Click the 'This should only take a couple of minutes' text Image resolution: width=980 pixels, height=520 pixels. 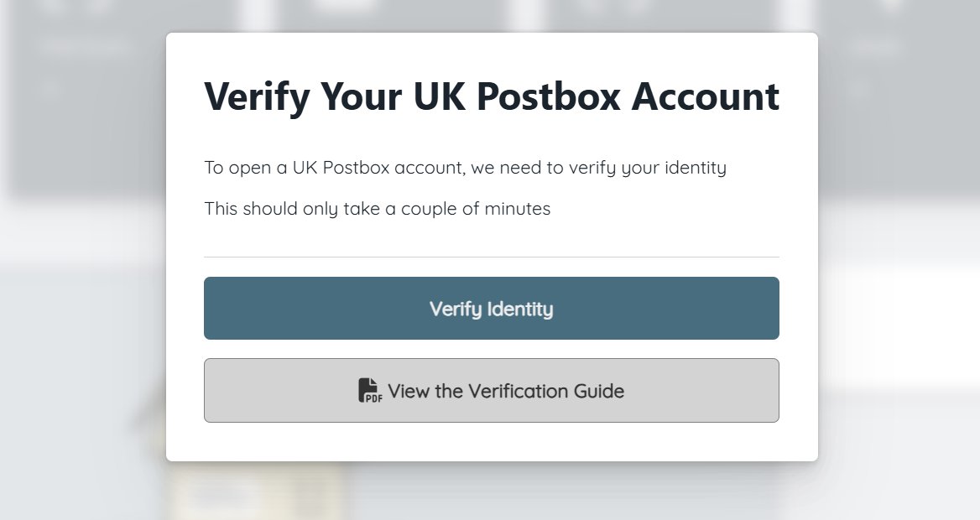coord(378,208)
